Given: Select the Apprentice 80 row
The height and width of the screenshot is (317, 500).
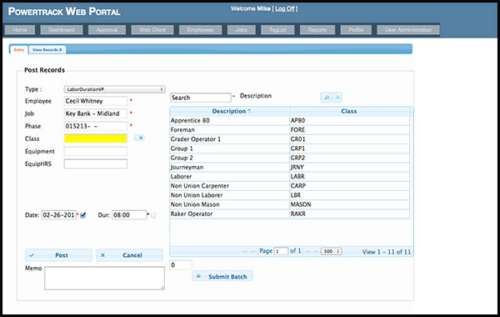Looking at the screenshot, I should pyautogui.click(x=290, y=120).
